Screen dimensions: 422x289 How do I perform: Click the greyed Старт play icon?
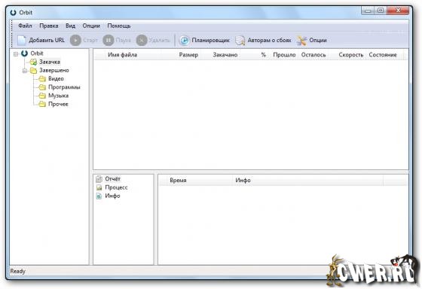(x=75, y=41)
